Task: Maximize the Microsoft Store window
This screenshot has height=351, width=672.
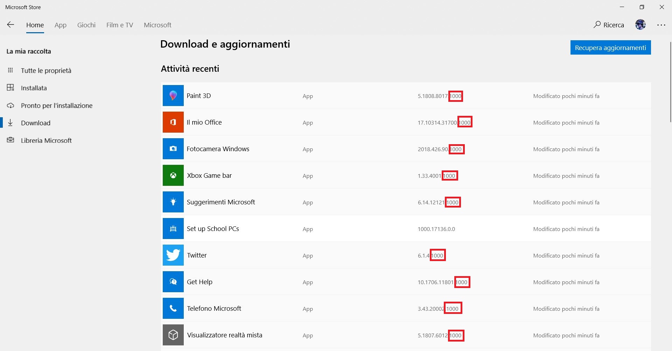Action: tap(642, 7)
